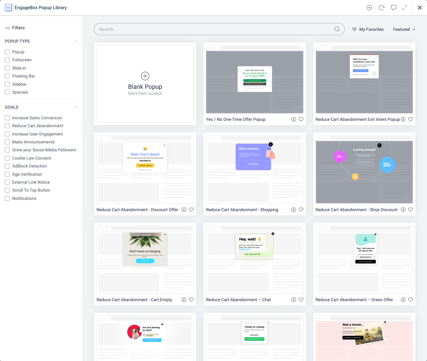Favorite the Yes / No One-Time Offer Popup
Screen dimensions: 427x361
301,119
